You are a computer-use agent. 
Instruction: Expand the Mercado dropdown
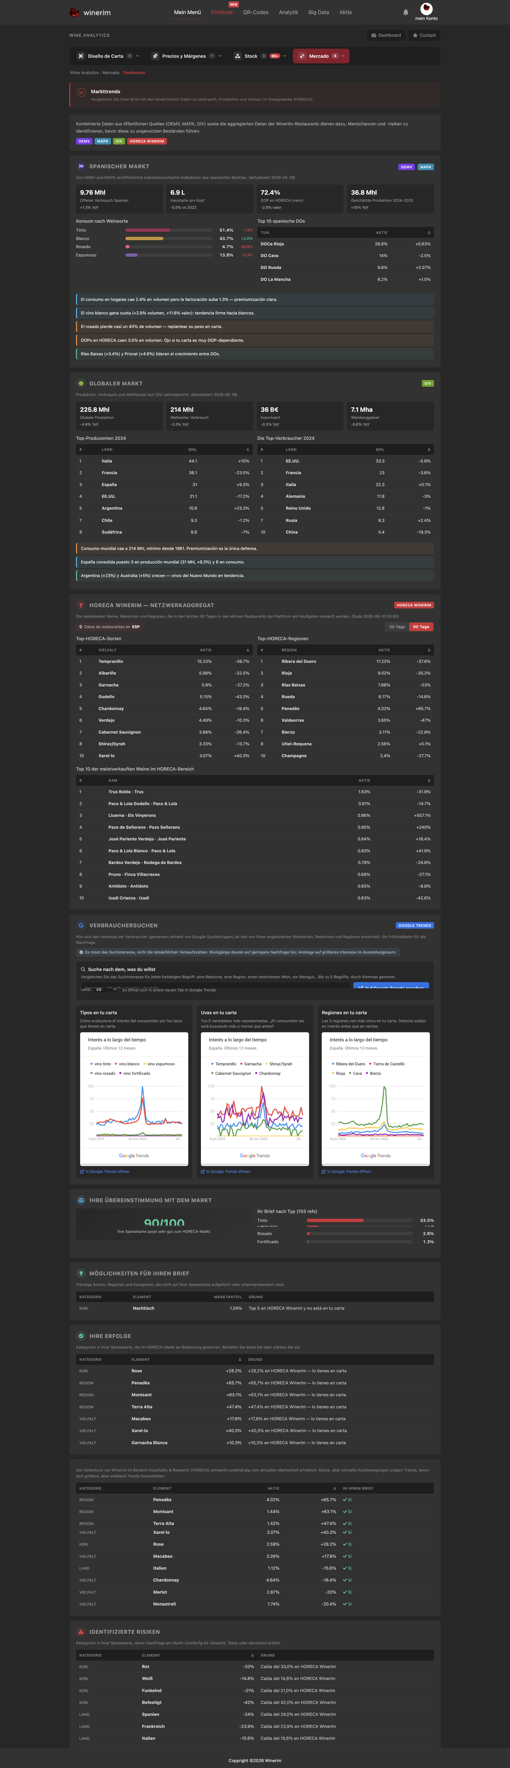[321, 56]
